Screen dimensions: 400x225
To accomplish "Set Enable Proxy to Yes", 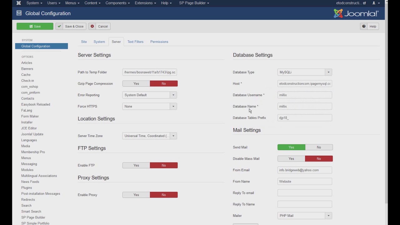I will 136,195.
